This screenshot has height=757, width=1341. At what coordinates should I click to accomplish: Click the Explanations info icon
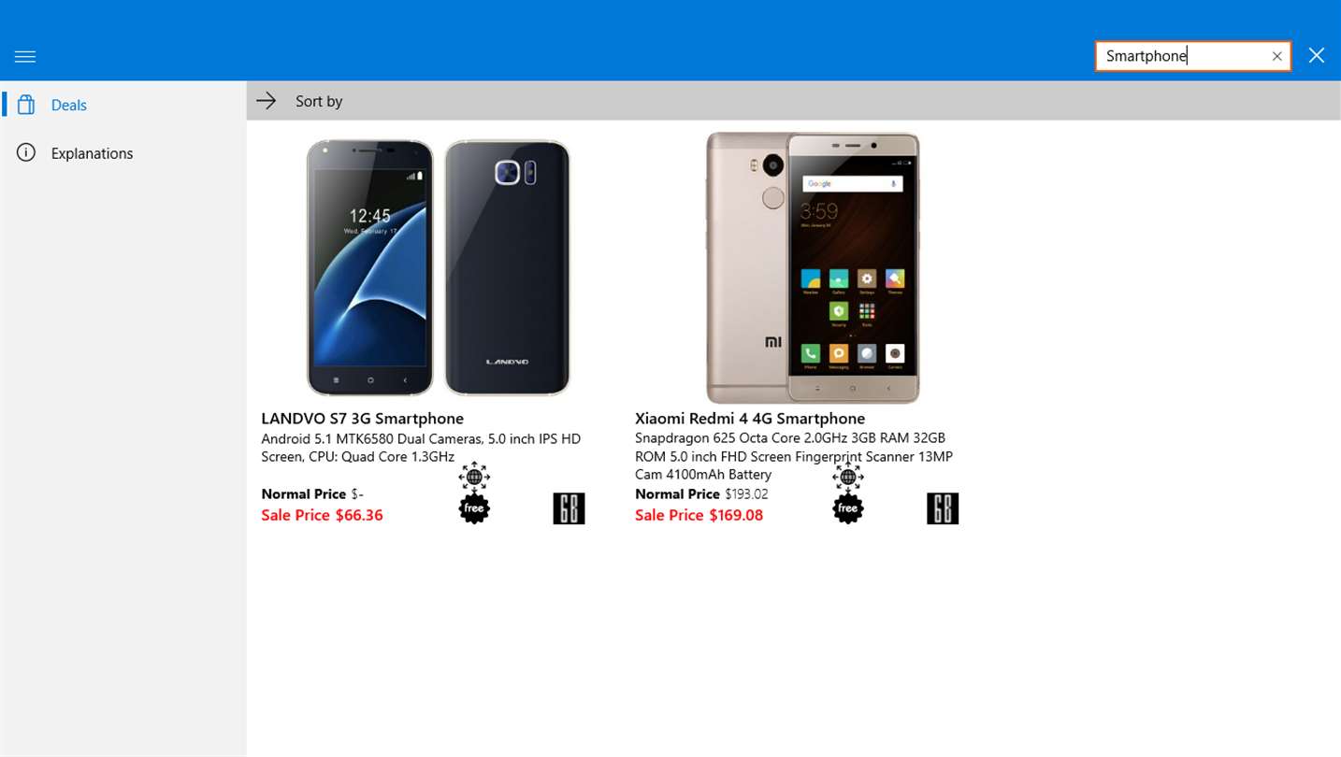point(26,152)
